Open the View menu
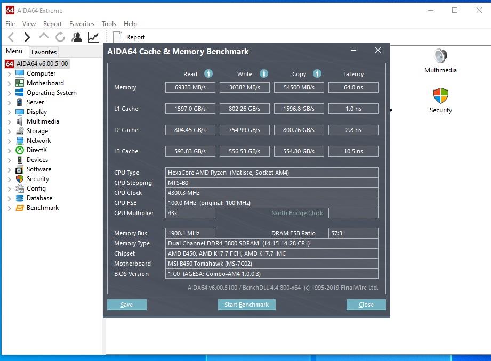The height and width of the screenshot is (361, 491). (x=29, y=24)
